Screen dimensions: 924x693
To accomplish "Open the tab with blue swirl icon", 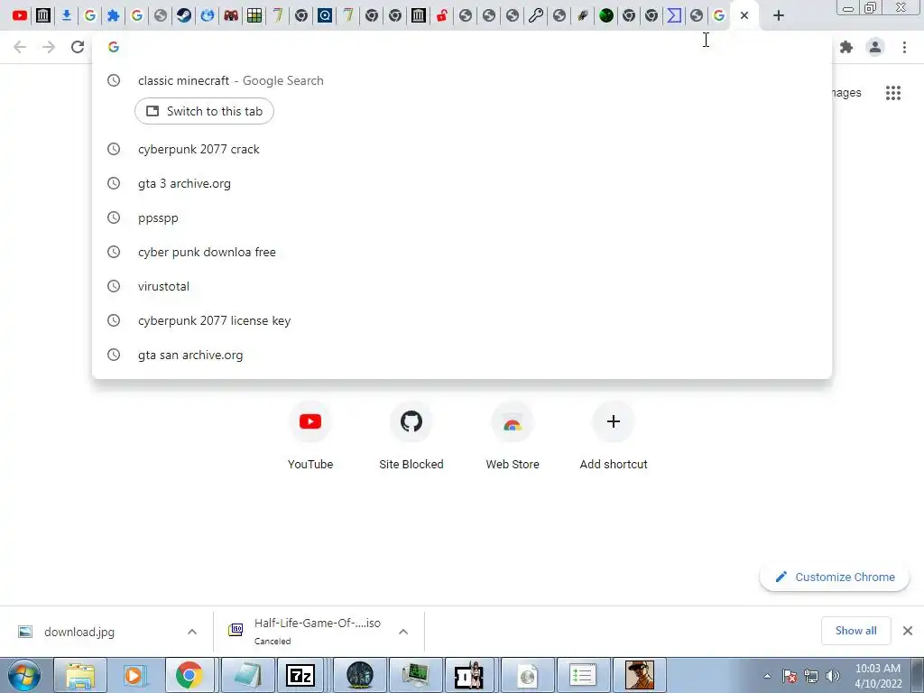I will click(x=208, y=15).
